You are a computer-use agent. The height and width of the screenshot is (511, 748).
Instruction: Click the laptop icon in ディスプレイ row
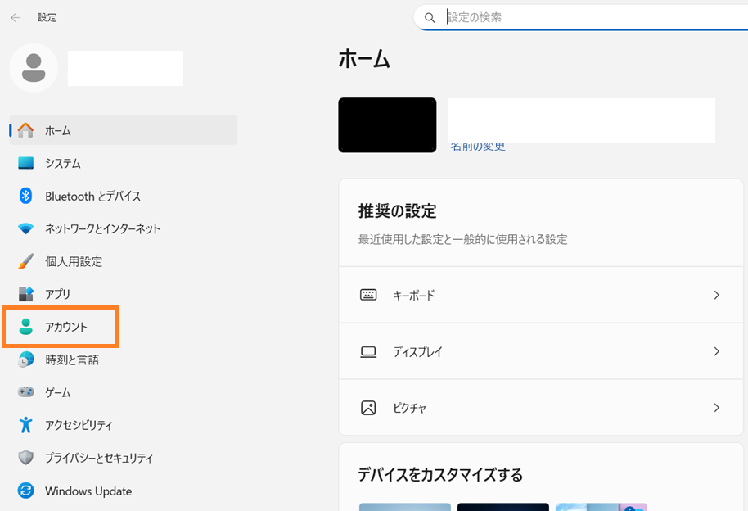point(368,352)
